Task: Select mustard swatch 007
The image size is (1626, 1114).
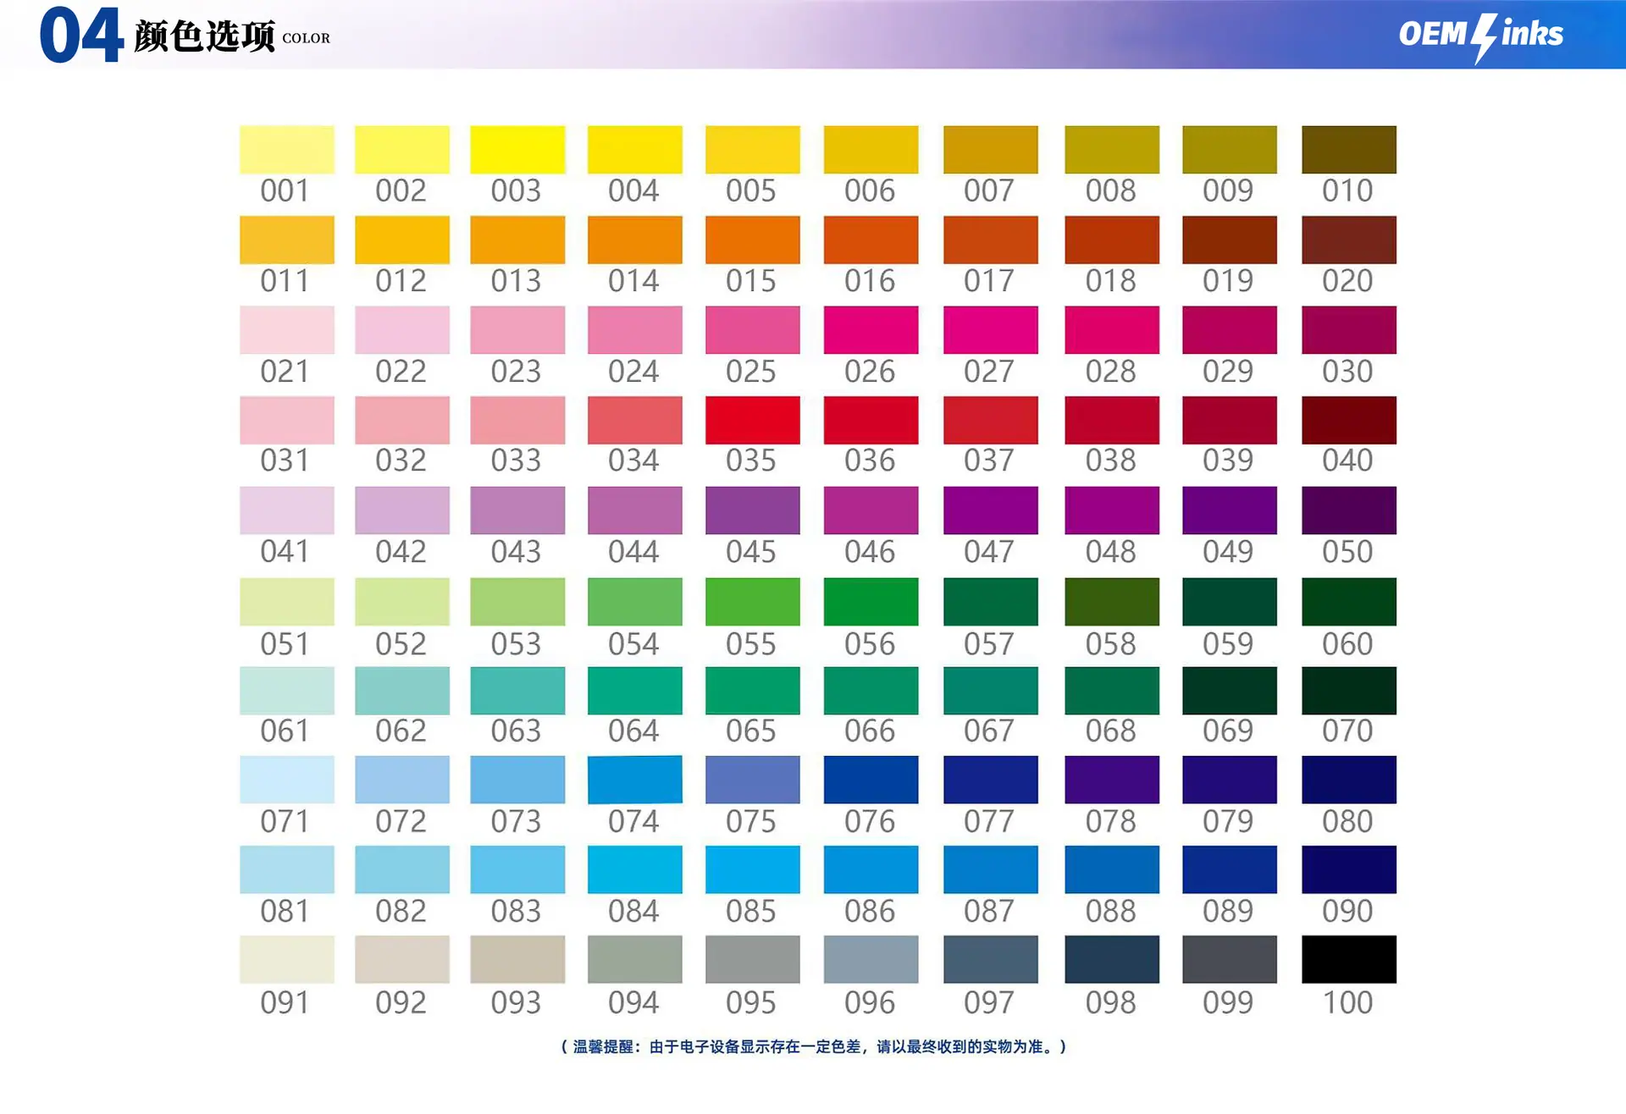Action: (x=990, y=150)
